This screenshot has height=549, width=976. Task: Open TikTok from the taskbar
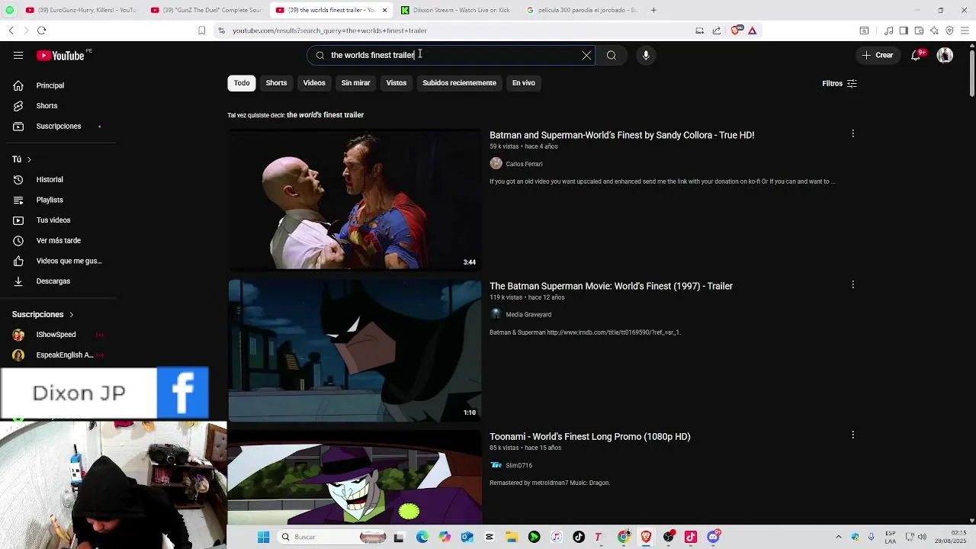point(579,537)
